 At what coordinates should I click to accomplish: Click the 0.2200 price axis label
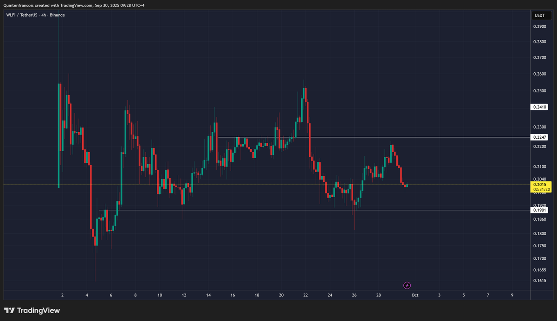[x=540, y=147]
